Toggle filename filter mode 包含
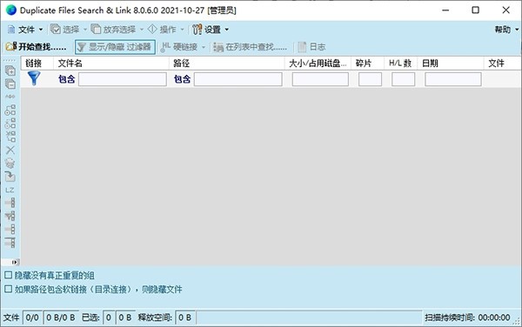Image resolution: width=522 pixels, height=327 pixels. [67, 79]
